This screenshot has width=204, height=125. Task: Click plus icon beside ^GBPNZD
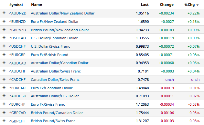point(4,30)
